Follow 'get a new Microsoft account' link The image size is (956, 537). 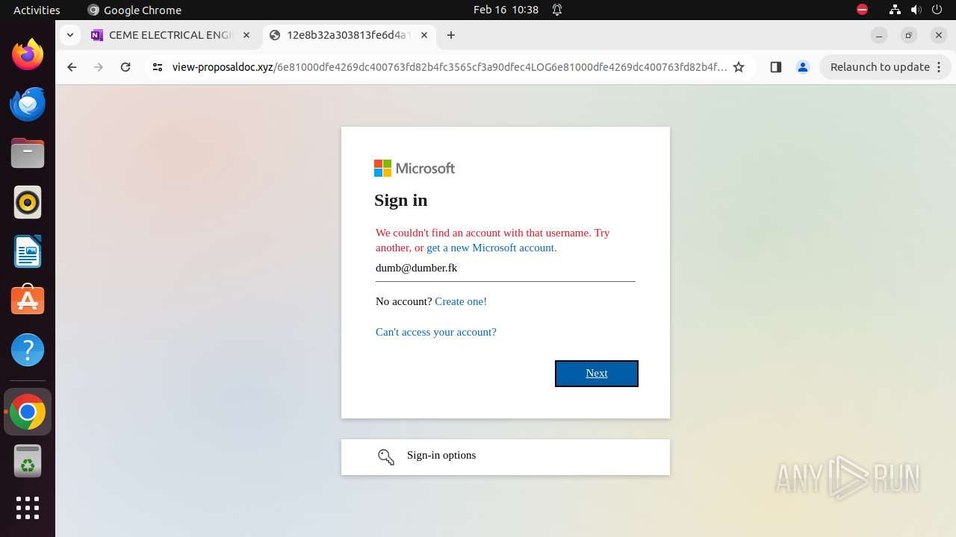pos(491,248)
